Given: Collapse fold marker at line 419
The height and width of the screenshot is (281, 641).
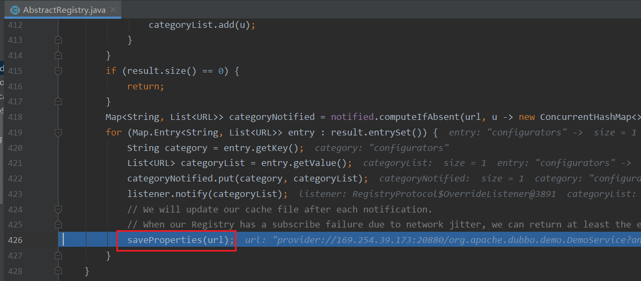Looking at the screenshot, I should [58, 132].
